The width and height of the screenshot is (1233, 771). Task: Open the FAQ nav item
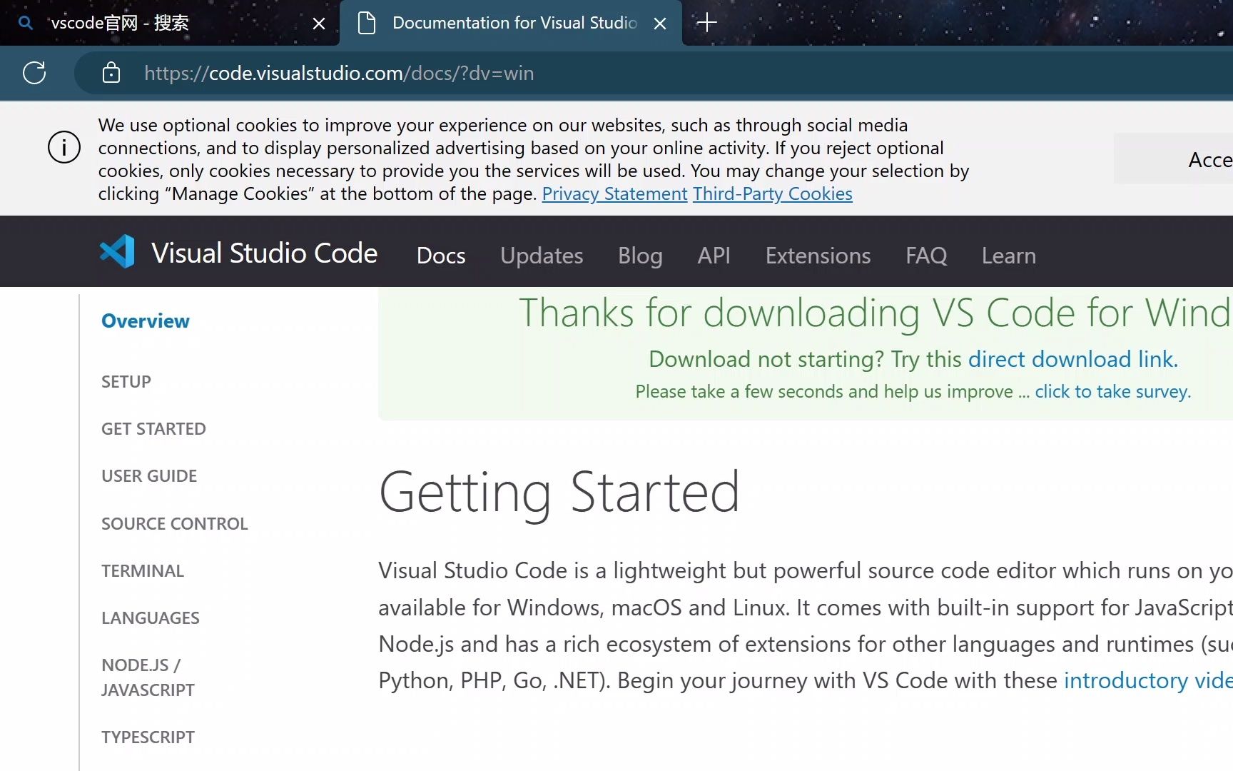click(926, 256)
